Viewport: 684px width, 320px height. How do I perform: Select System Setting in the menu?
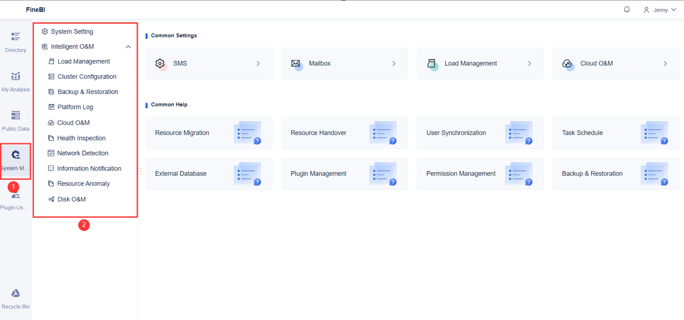click(72, 31)
